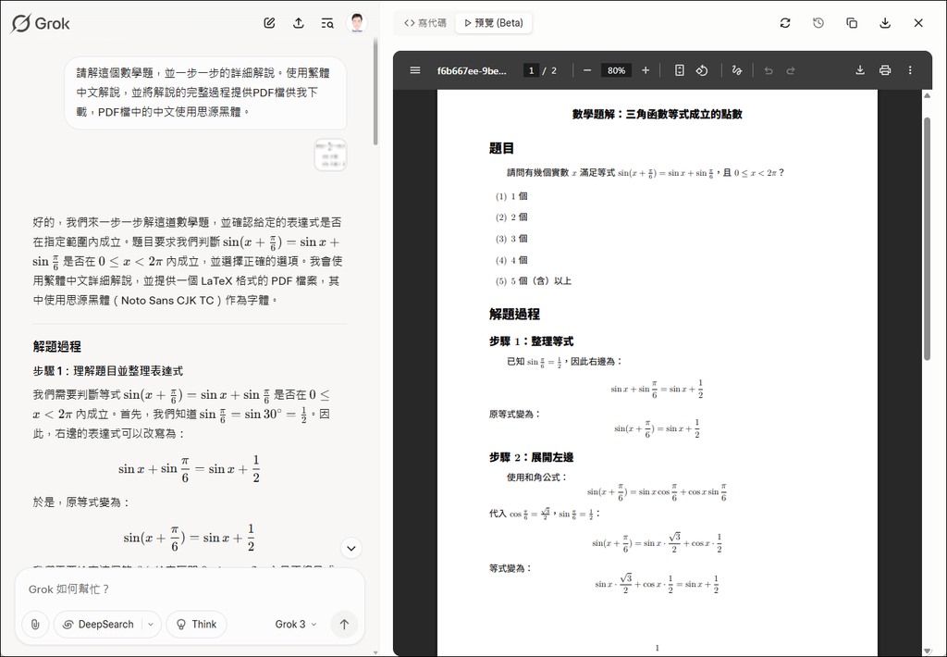
Task: Start a new chat with compose icon
Action: click(269, 23)
